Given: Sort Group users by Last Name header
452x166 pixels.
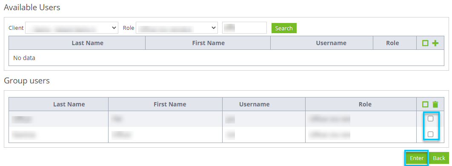Looking at the screenshot, I should pyautogui.click(x=69, y=104).
